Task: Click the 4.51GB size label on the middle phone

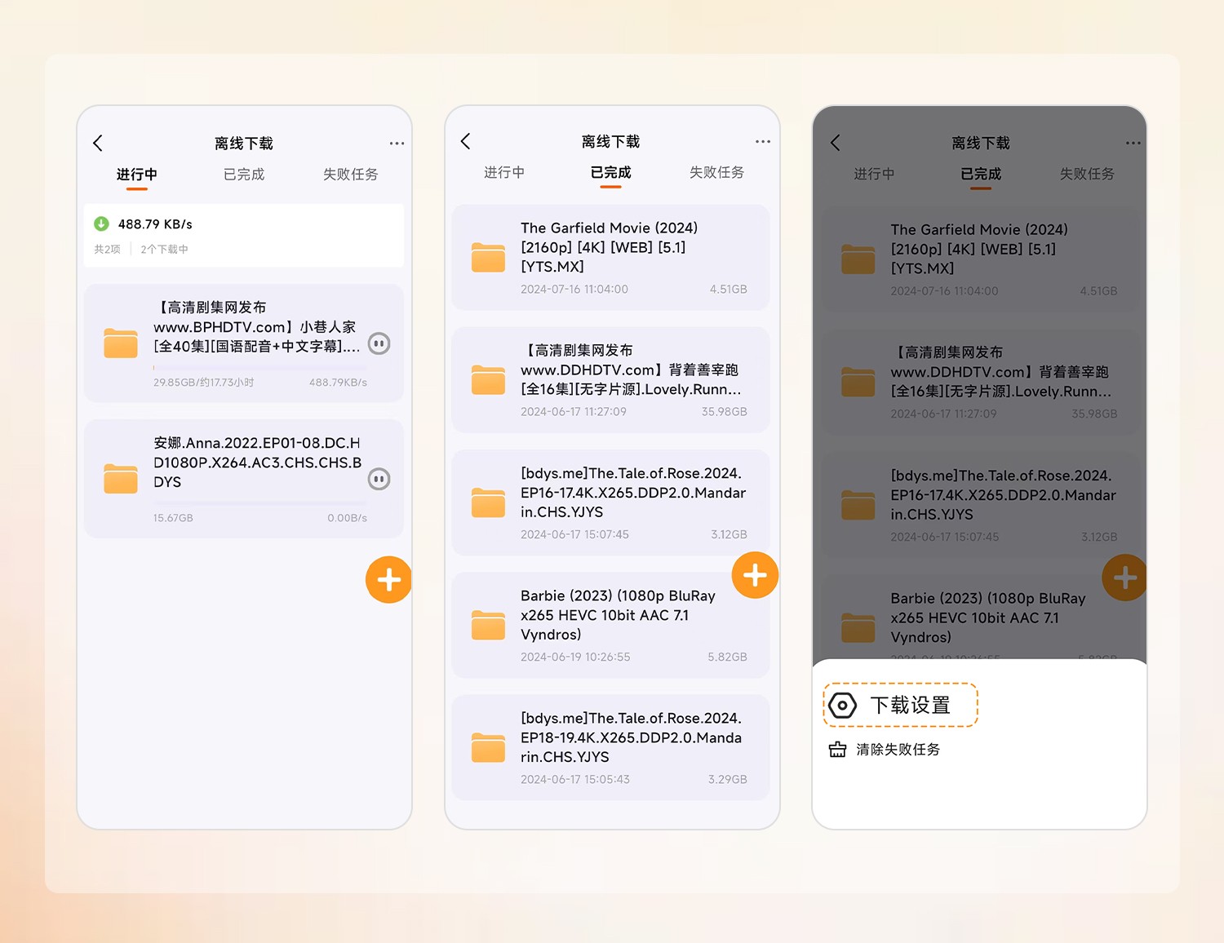Action: (x=729, y=290)
